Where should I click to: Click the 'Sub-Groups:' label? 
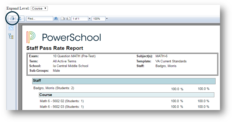click(x=39, y=71)
